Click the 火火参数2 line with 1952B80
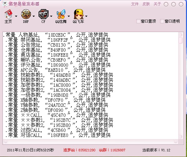 59,125
